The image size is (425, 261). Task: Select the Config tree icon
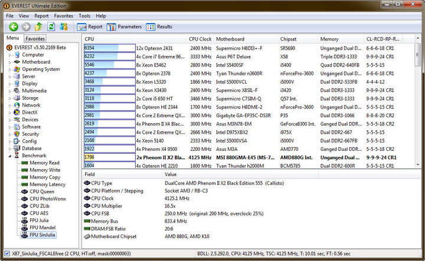[17, 141]
